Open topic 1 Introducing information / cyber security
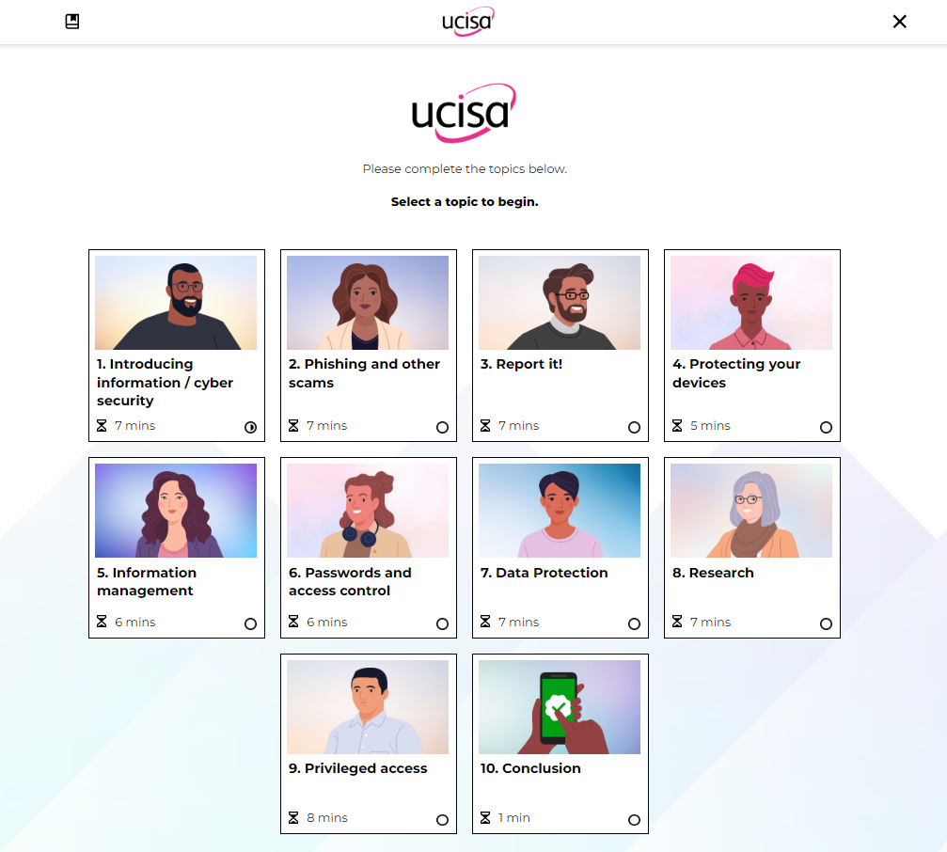The width and height of the screenshot is (947, 852). pos(165,382)
